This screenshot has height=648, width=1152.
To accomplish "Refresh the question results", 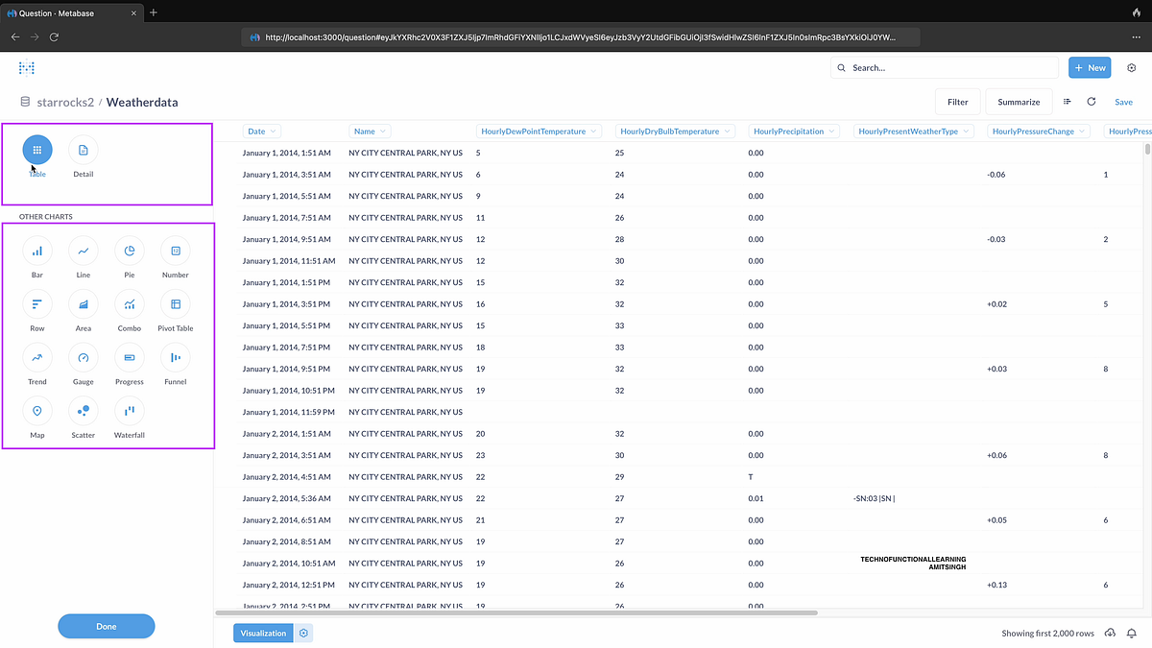I will point(1091,101).
